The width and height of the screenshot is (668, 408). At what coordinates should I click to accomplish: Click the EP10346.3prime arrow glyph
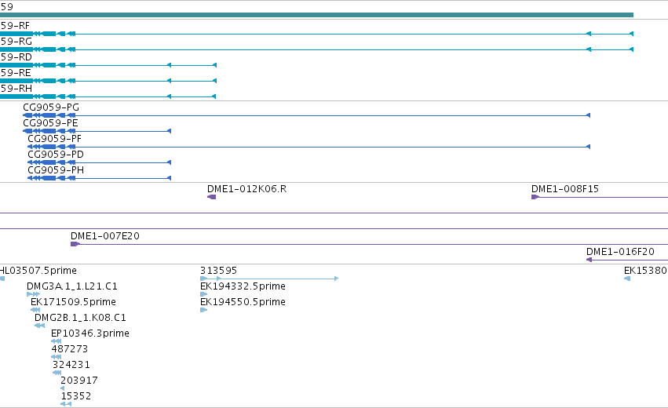(57, 341)
